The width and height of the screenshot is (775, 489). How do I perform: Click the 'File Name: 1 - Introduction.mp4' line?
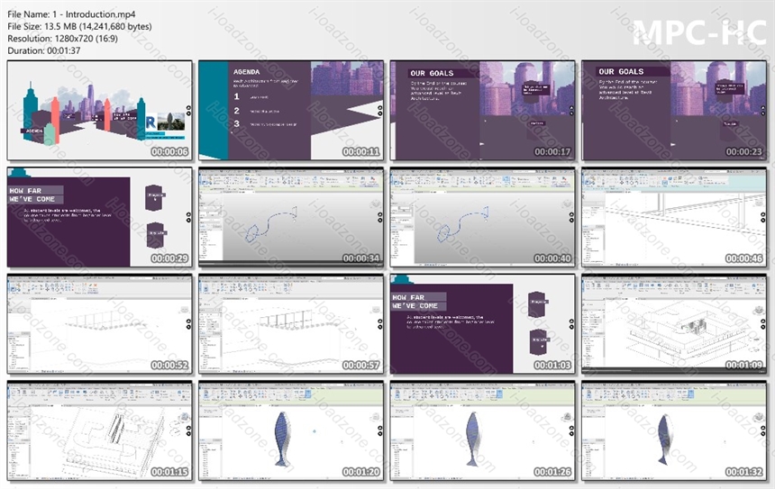tap(72, 14)
